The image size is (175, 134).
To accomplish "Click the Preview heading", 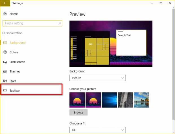I will coord(77,14).
